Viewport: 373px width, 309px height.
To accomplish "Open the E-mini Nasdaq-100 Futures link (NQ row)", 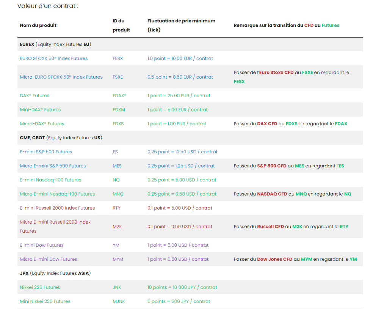I will (50, 180).
